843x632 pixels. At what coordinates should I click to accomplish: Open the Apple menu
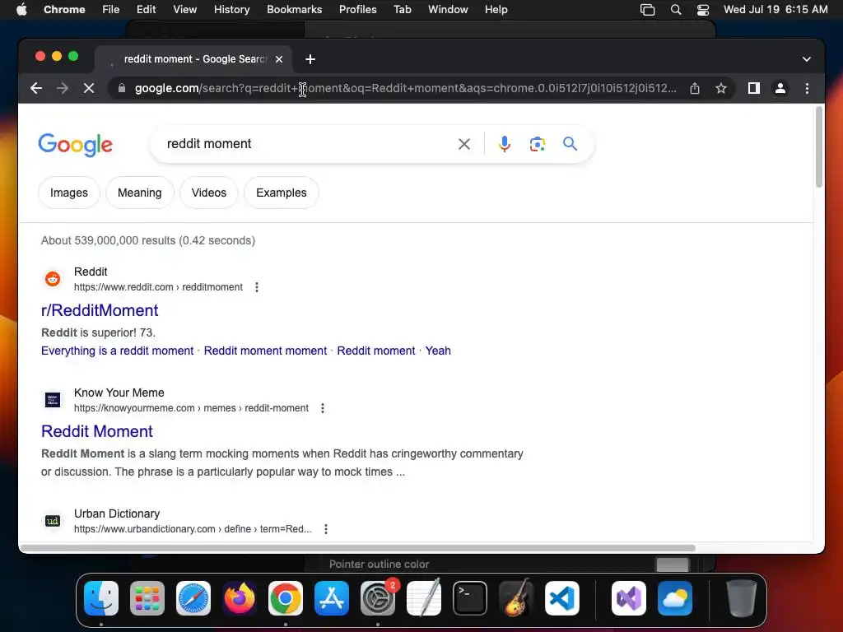click(21, 9)
